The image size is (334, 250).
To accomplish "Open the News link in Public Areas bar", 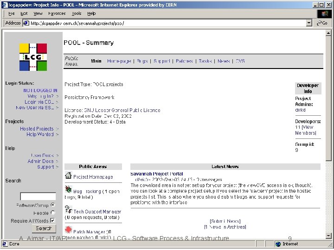I will pyautogui.click(x=224, y=61).
